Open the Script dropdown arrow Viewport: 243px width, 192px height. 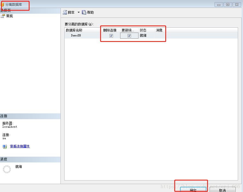(x=79, y=12)
